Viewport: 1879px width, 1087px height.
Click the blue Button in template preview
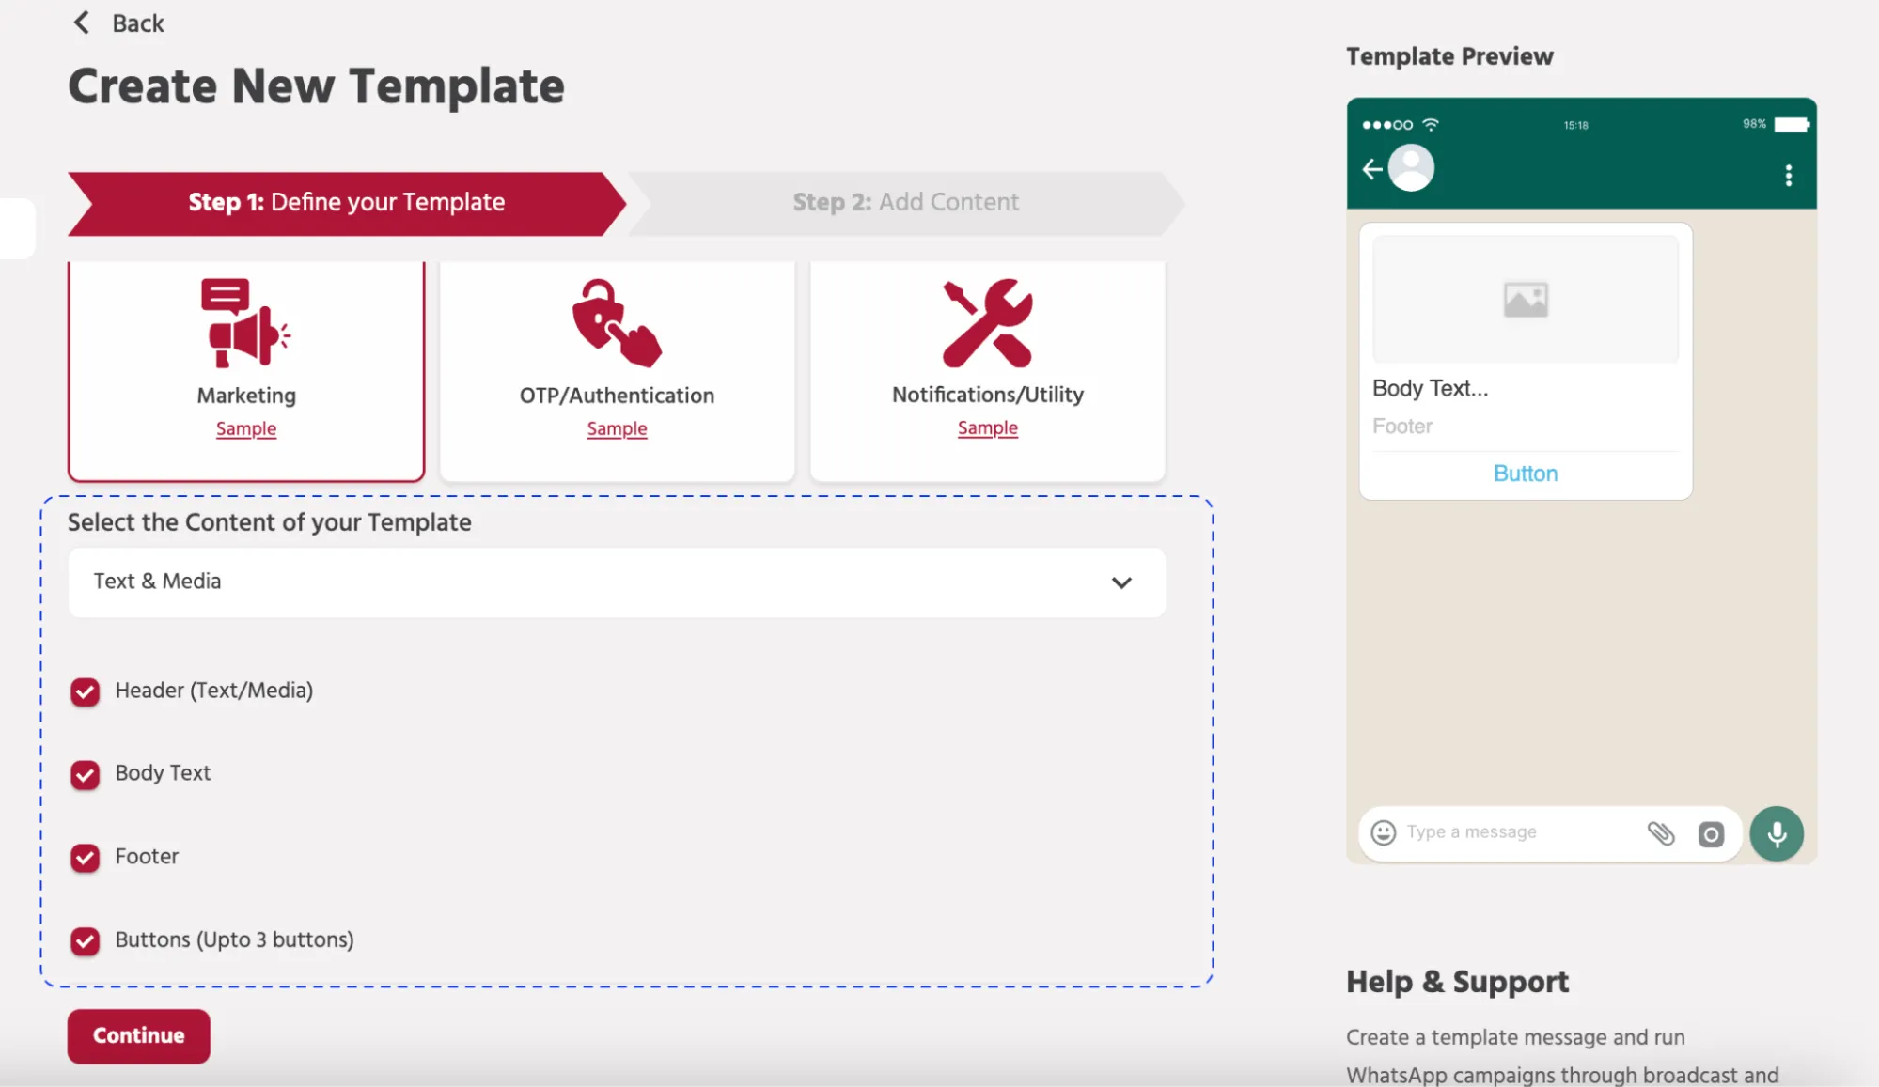click(1526, 474)
